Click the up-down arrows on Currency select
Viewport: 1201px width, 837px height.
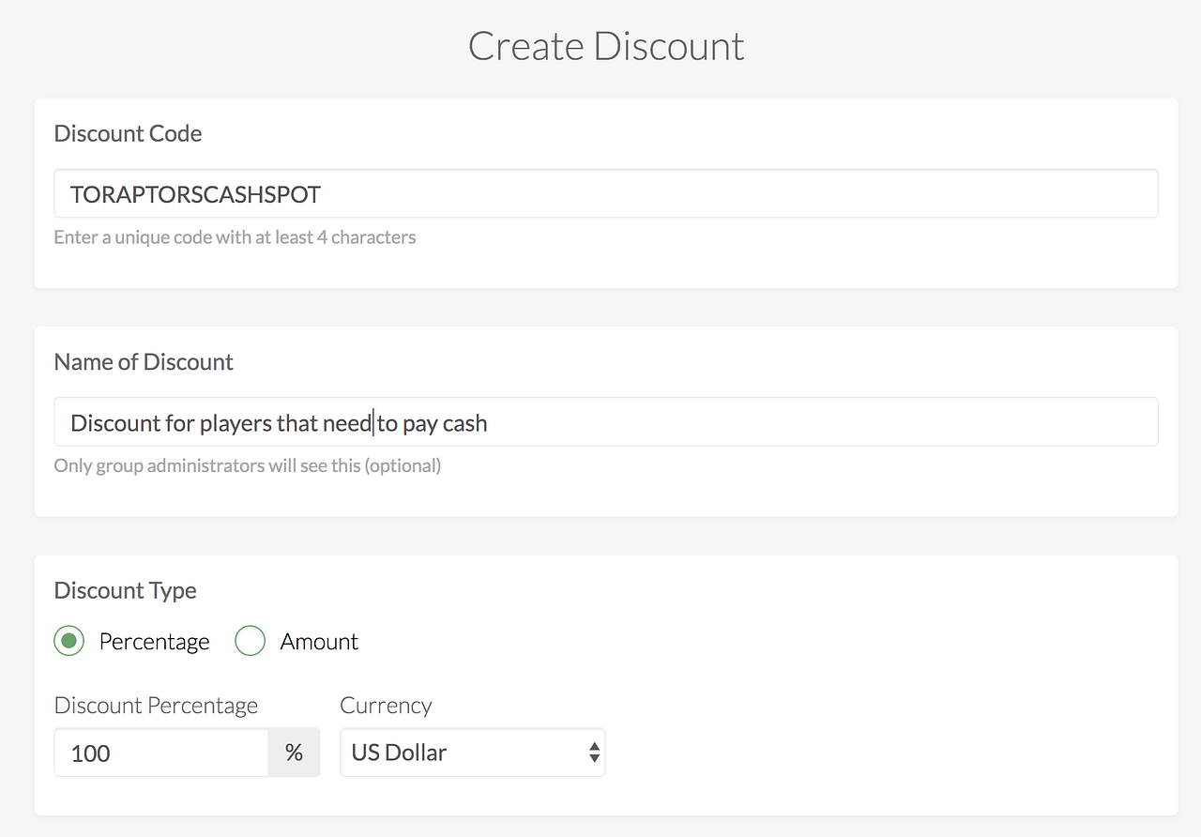coord(593,753)
